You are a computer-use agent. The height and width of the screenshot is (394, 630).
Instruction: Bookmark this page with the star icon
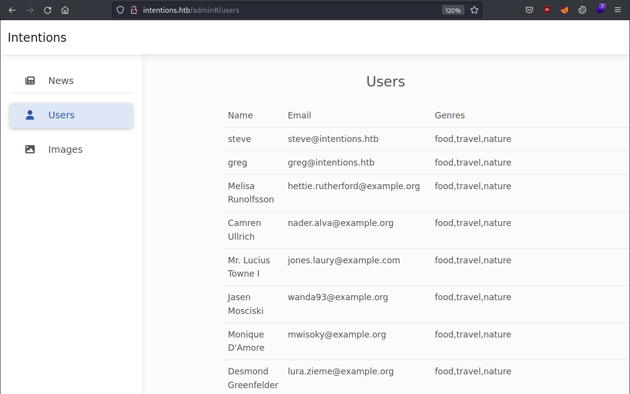tap(474, 10)
